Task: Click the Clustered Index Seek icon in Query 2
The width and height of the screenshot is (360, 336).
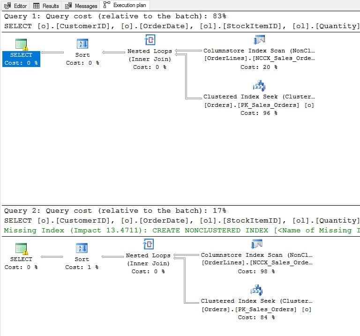Action: [257, 290]
